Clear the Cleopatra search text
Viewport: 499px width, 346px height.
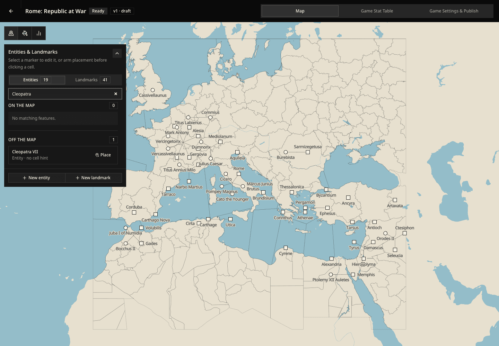(116, 94)
